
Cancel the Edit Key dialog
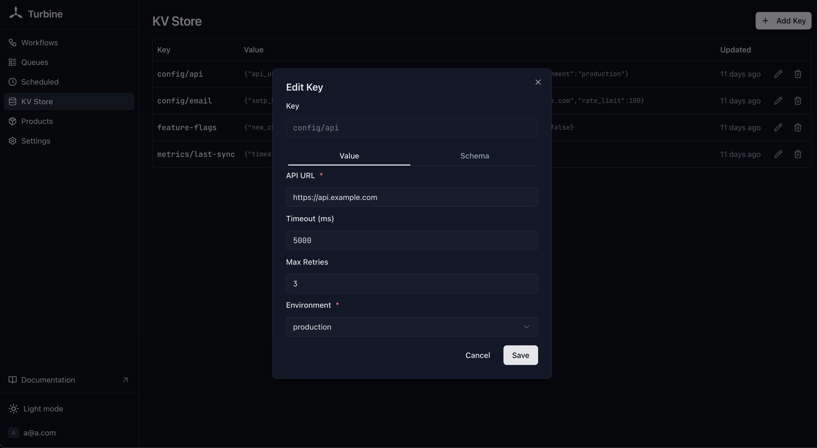pos(478,356)
